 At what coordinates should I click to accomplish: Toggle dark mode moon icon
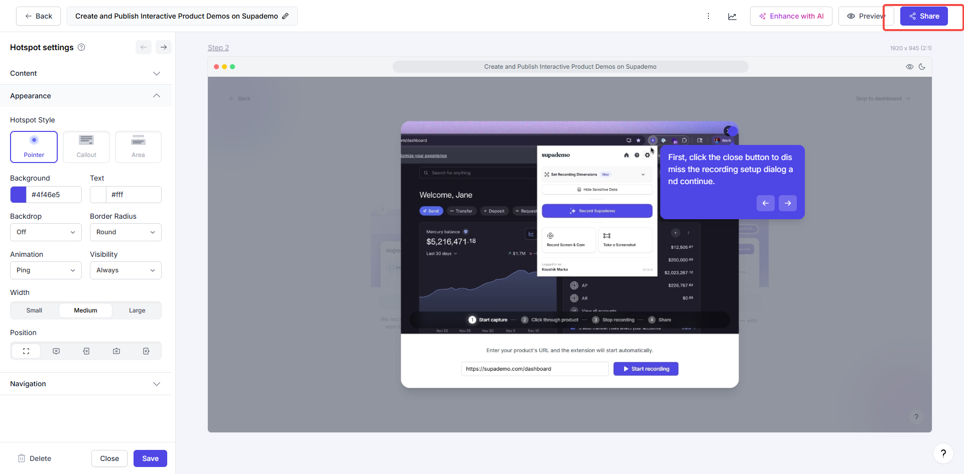coord(922,67)
